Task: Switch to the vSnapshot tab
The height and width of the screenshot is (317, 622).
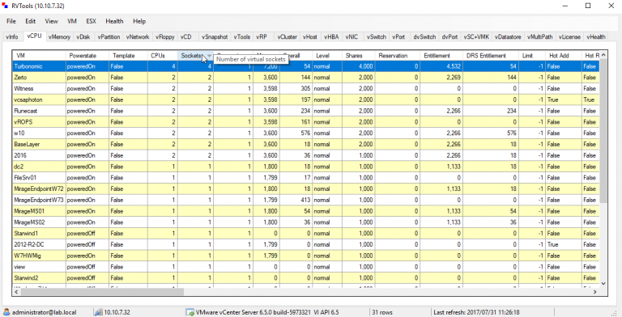Action: click(x=215, y=37)
